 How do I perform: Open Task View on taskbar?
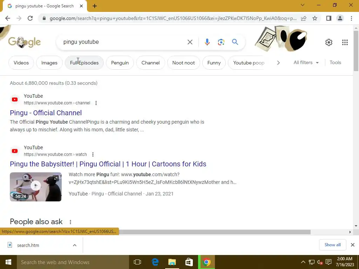tap(137, 262)
